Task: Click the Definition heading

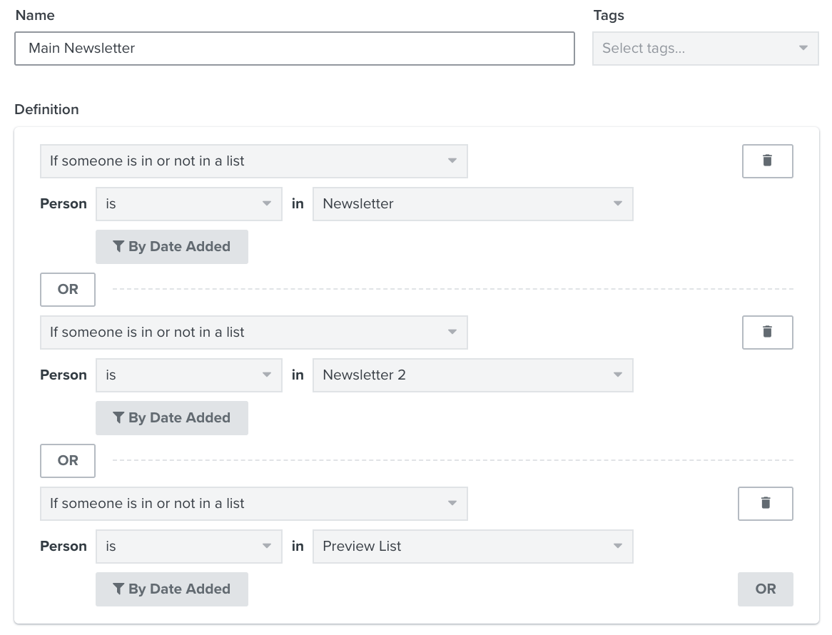Action: coord(46,109)
